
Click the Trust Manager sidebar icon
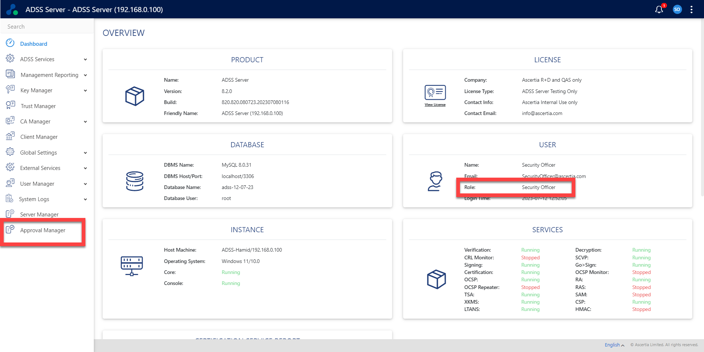pos(10,105)
